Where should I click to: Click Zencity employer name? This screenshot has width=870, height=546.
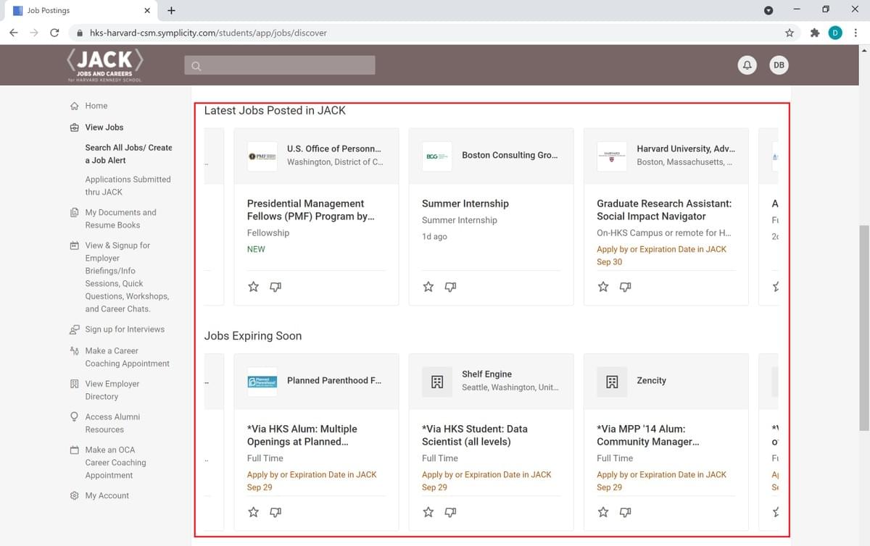[651, 381]
